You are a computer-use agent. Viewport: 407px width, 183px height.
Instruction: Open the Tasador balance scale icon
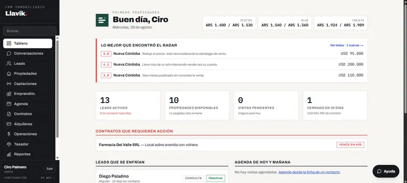(x=9, y=144)
